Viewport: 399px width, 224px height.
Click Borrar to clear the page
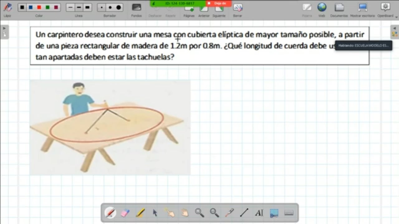coord(238,9)
